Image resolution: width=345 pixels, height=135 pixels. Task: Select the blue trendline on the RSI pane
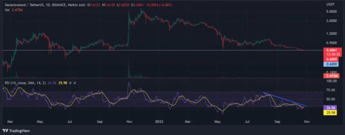285,99
